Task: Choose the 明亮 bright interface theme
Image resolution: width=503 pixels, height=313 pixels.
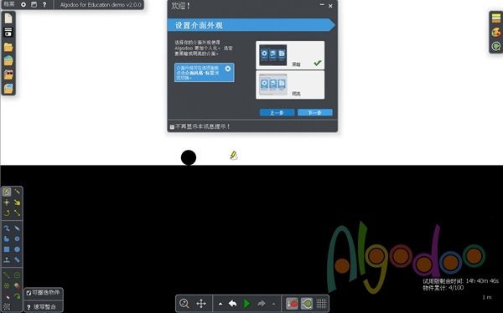Action: [290, 85]
